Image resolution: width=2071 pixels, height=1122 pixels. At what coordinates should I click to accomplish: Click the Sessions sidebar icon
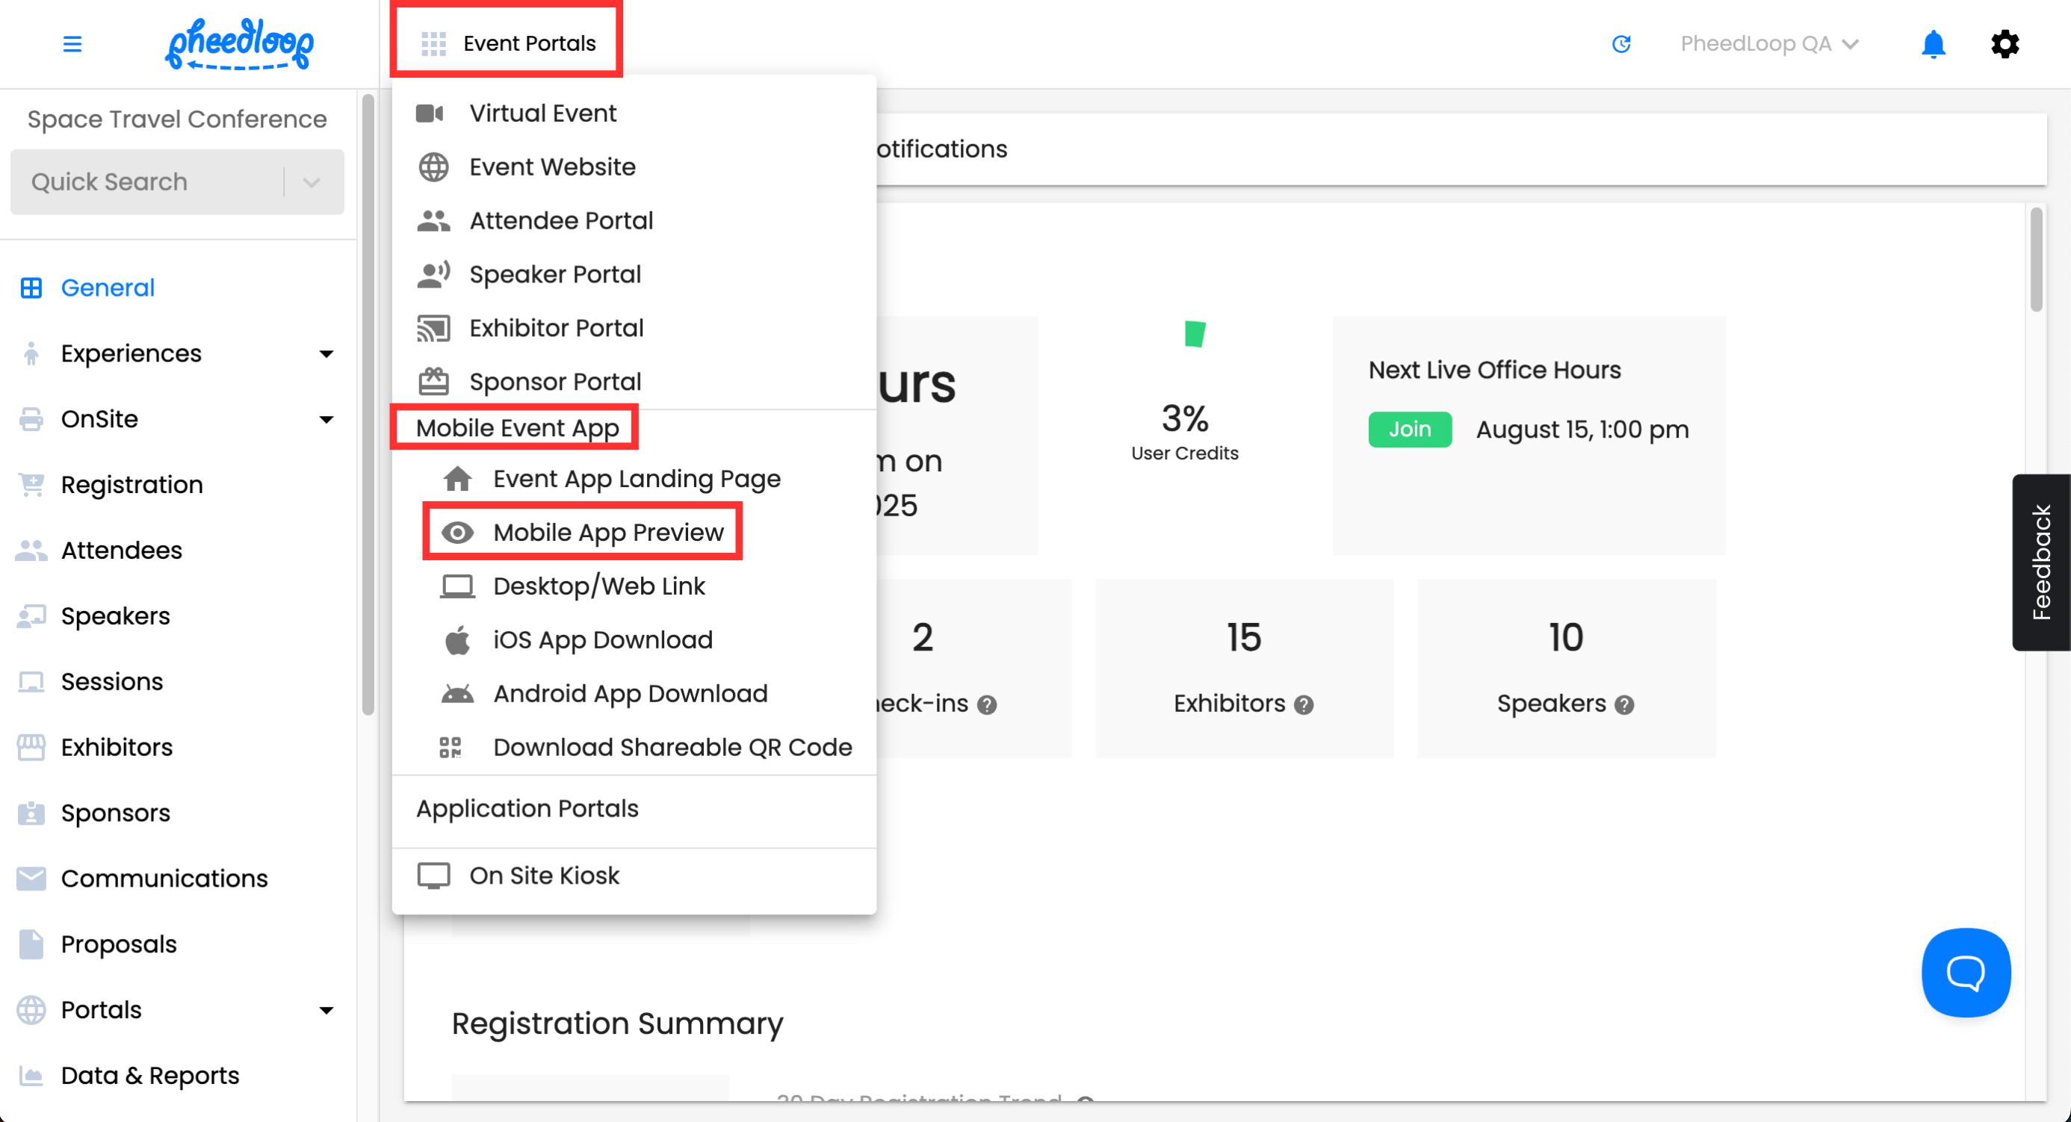pos(31,681)
